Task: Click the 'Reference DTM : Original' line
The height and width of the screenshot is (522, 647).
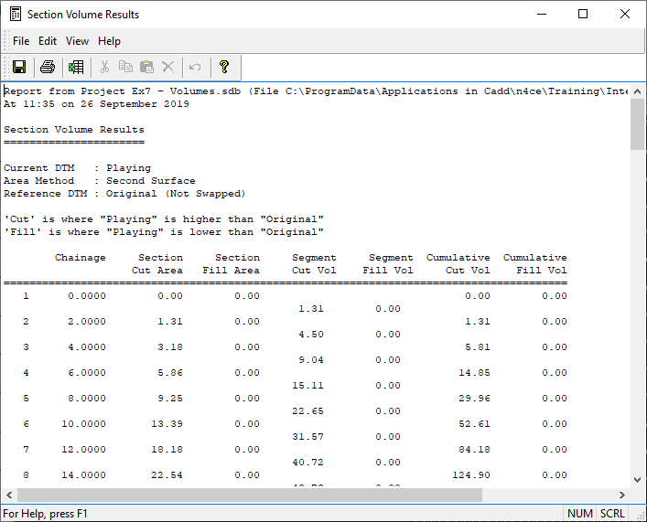Action: (124, 194)
